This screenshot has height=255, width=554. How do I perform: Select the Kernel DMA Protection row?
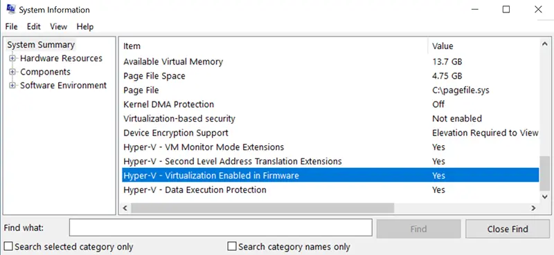tap(330, 104)
